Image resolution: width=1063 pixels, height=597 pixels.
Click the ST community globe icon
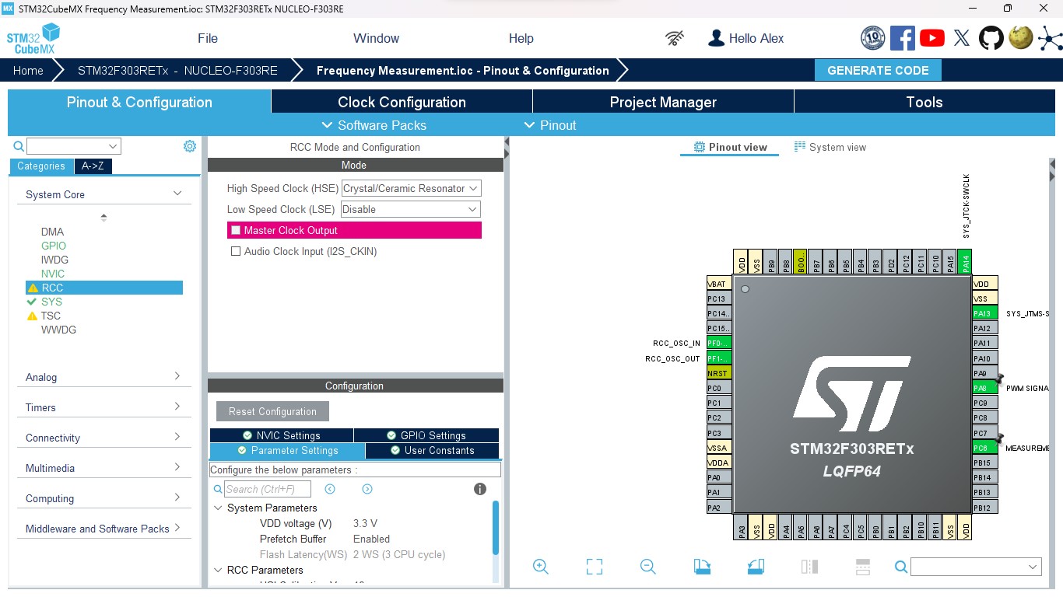pos(1021,38)
